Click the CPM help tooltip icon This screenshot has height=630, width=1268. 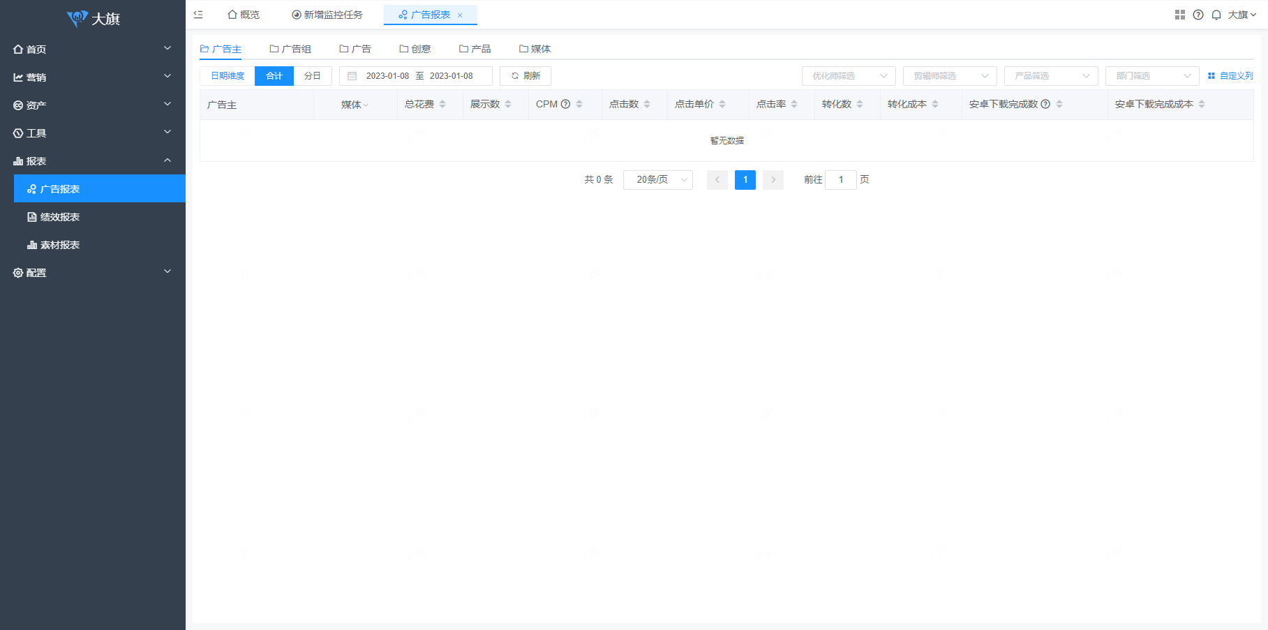(566, 104)
